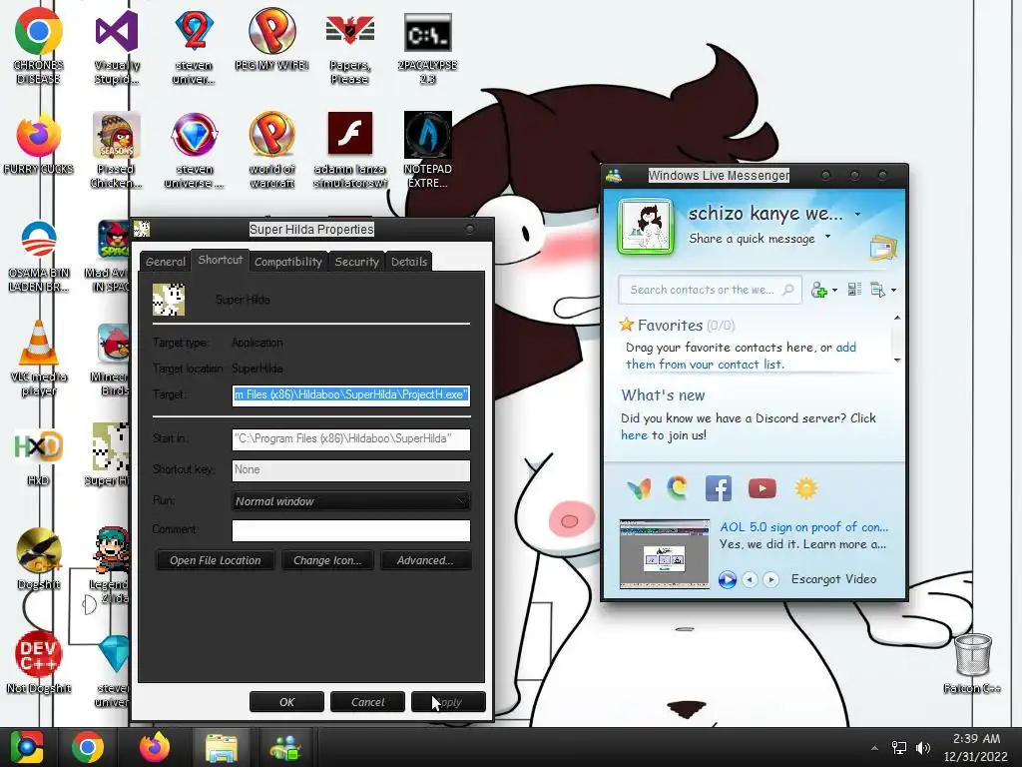Click the YouTube icon in Messenger
Image resolution: width=1022 pixels, height=767 pixels.
pos(762,488)
